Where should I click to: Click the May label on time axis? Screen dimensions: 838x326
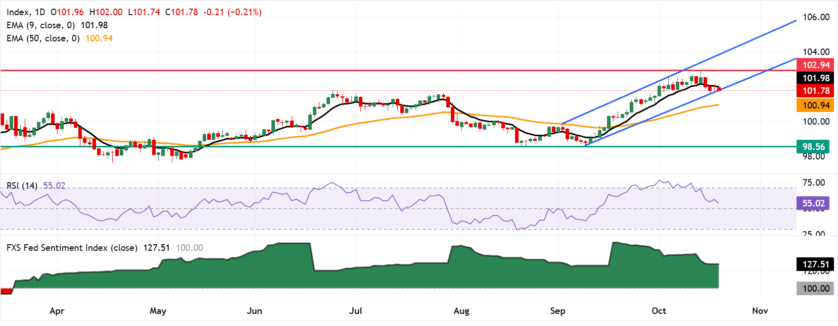(x=158, y=311)
